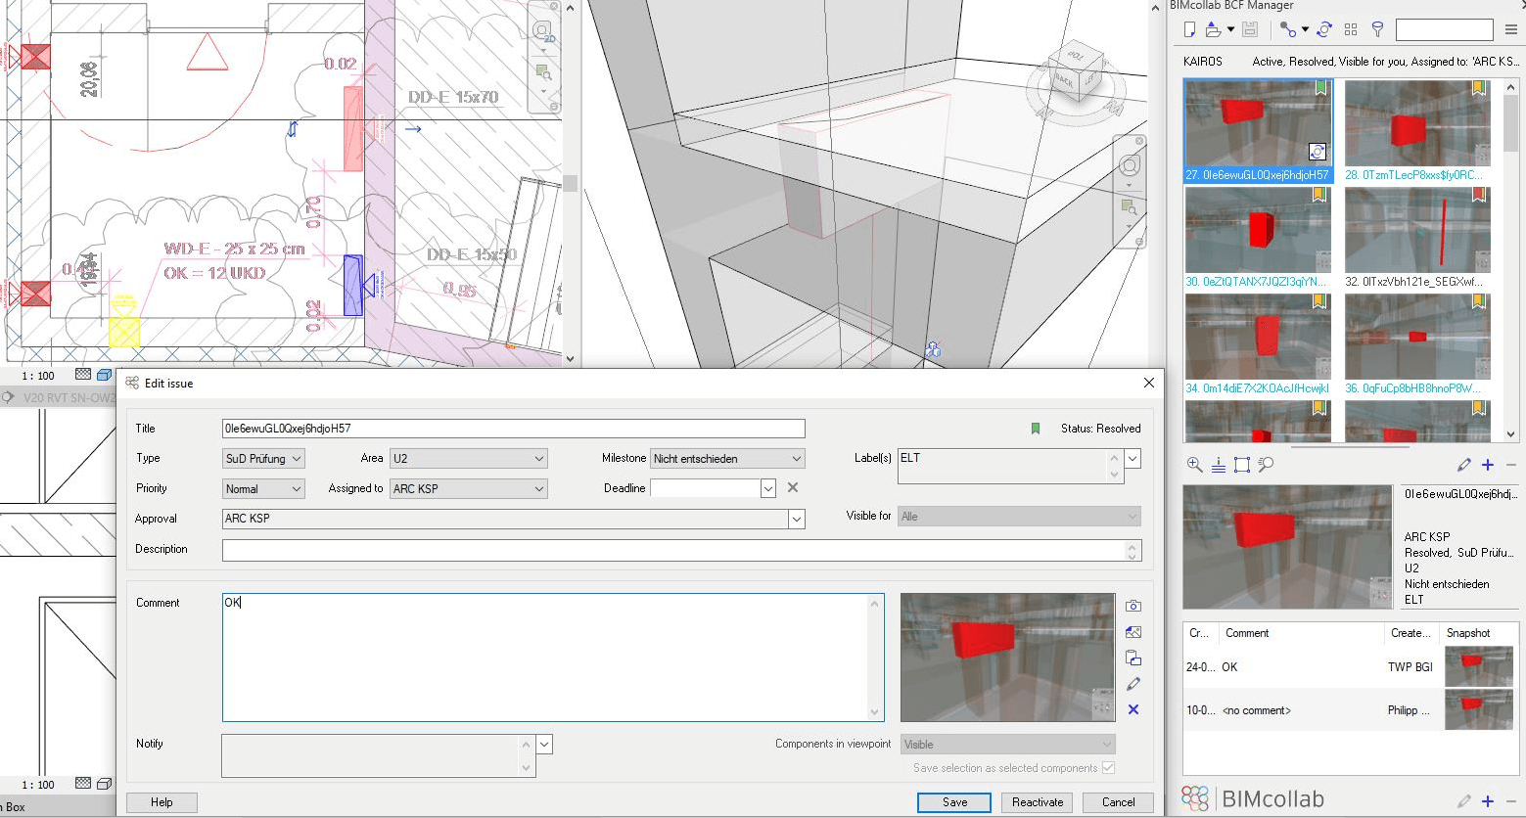Click the zoom-to-issue magnifier icon
Screen dimensions: 1526x818
1194,465
